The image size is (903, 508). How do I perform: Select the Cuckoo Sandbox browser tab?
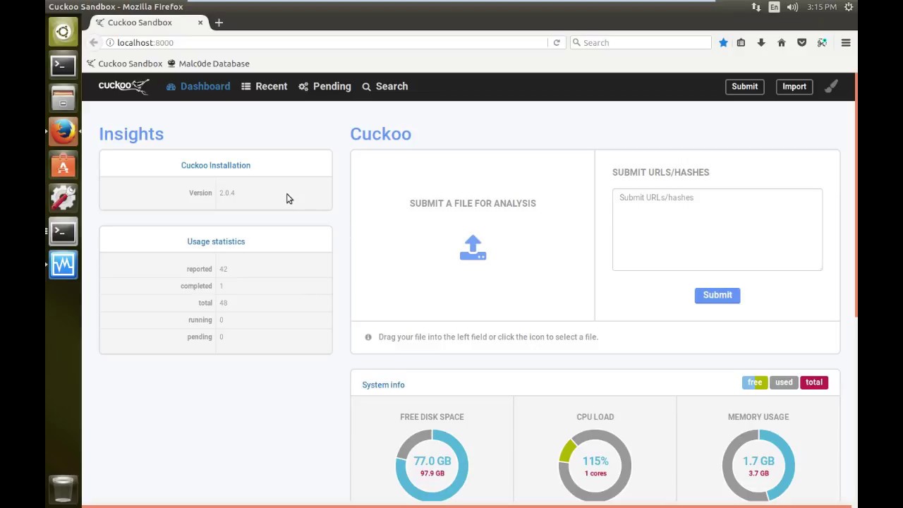[x=148, y=23]
